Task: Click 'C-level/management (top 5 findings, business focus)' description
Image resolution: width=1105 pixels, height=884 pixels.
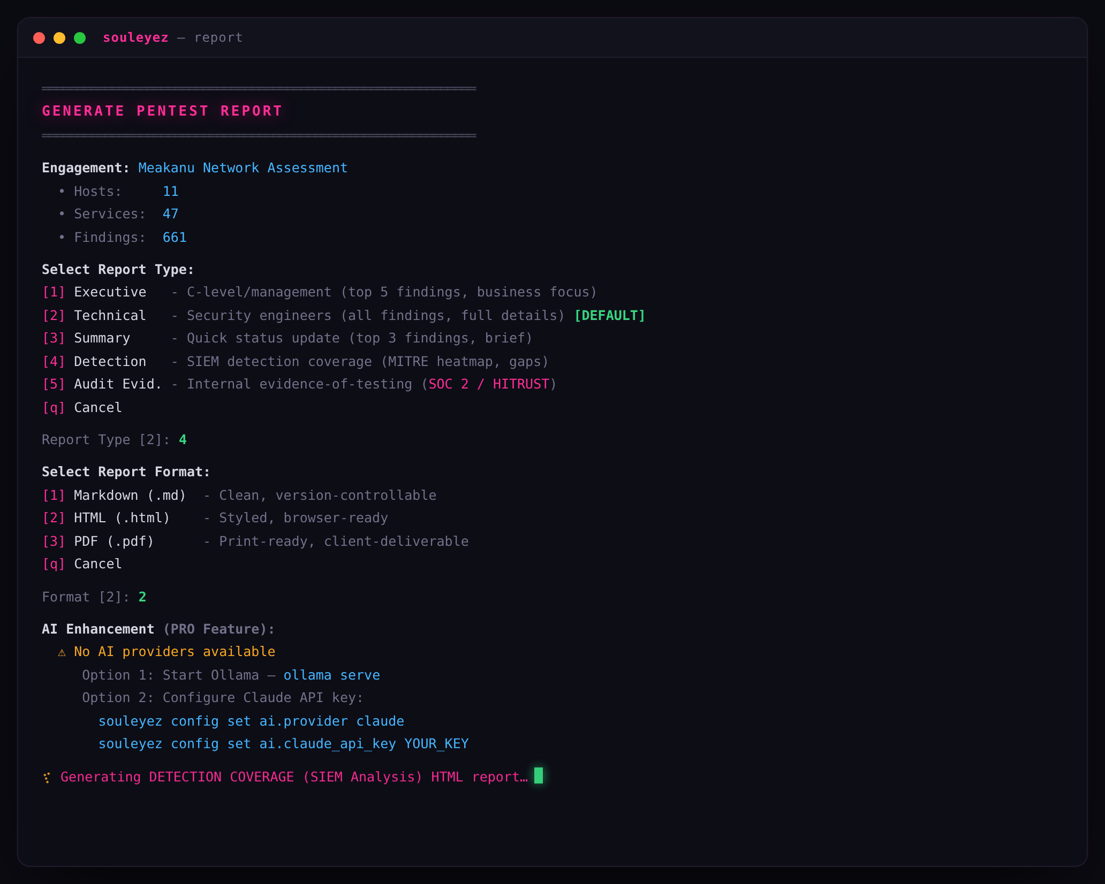Action: coord(392,292)
